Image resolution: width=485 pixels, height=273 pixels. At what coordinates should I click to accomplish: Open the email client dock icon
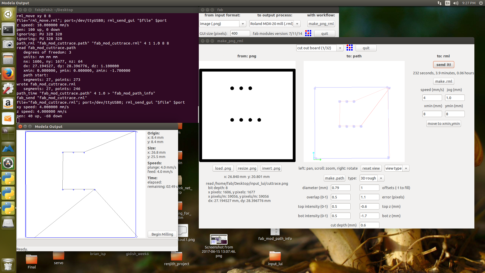8,119
